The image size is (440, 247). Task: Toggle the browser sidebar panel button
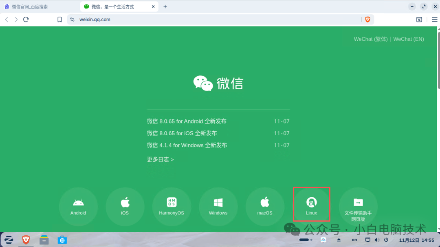click(419, 19)
